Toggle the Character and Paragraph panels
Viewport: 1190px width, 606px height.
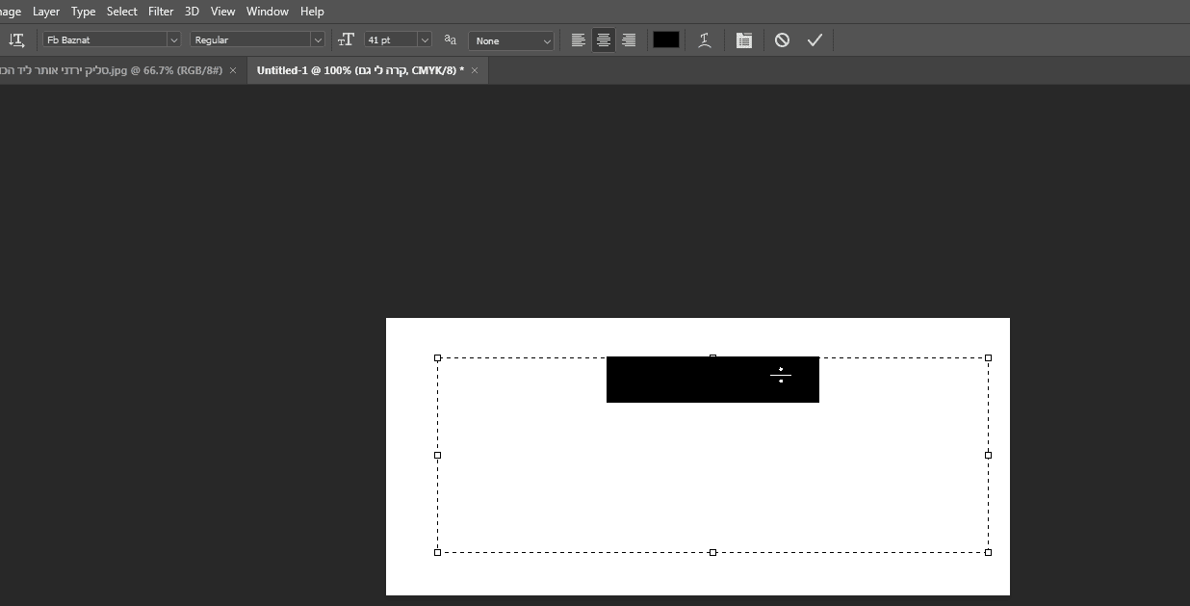[x=744, y=40]
